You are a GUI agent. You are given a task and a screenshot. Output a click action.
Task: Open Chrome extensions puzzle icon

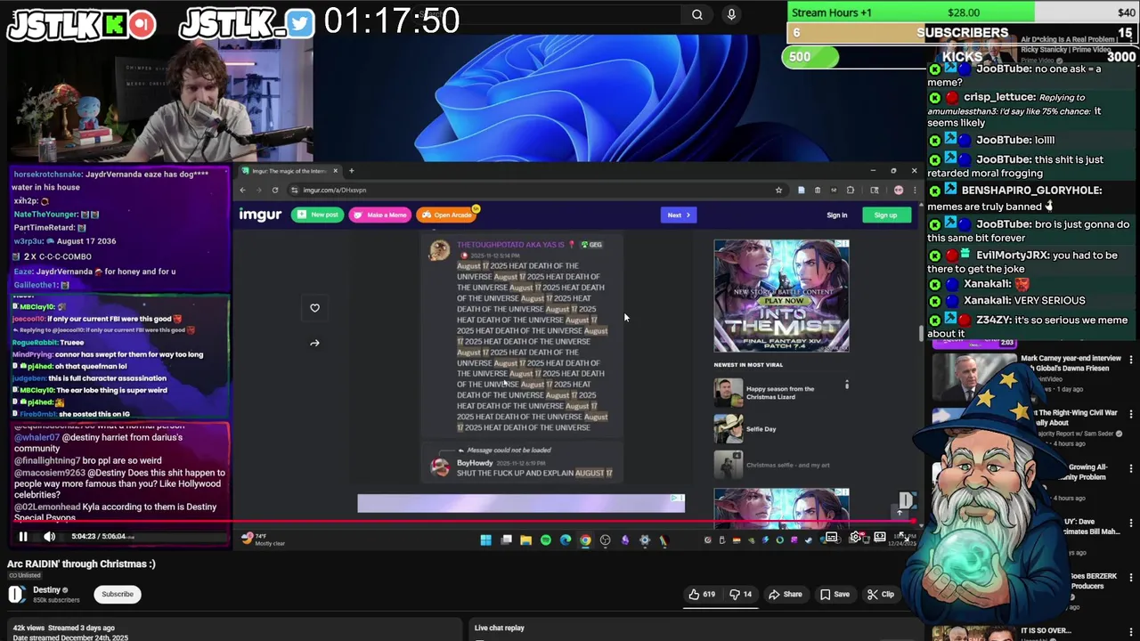(850, 190)
